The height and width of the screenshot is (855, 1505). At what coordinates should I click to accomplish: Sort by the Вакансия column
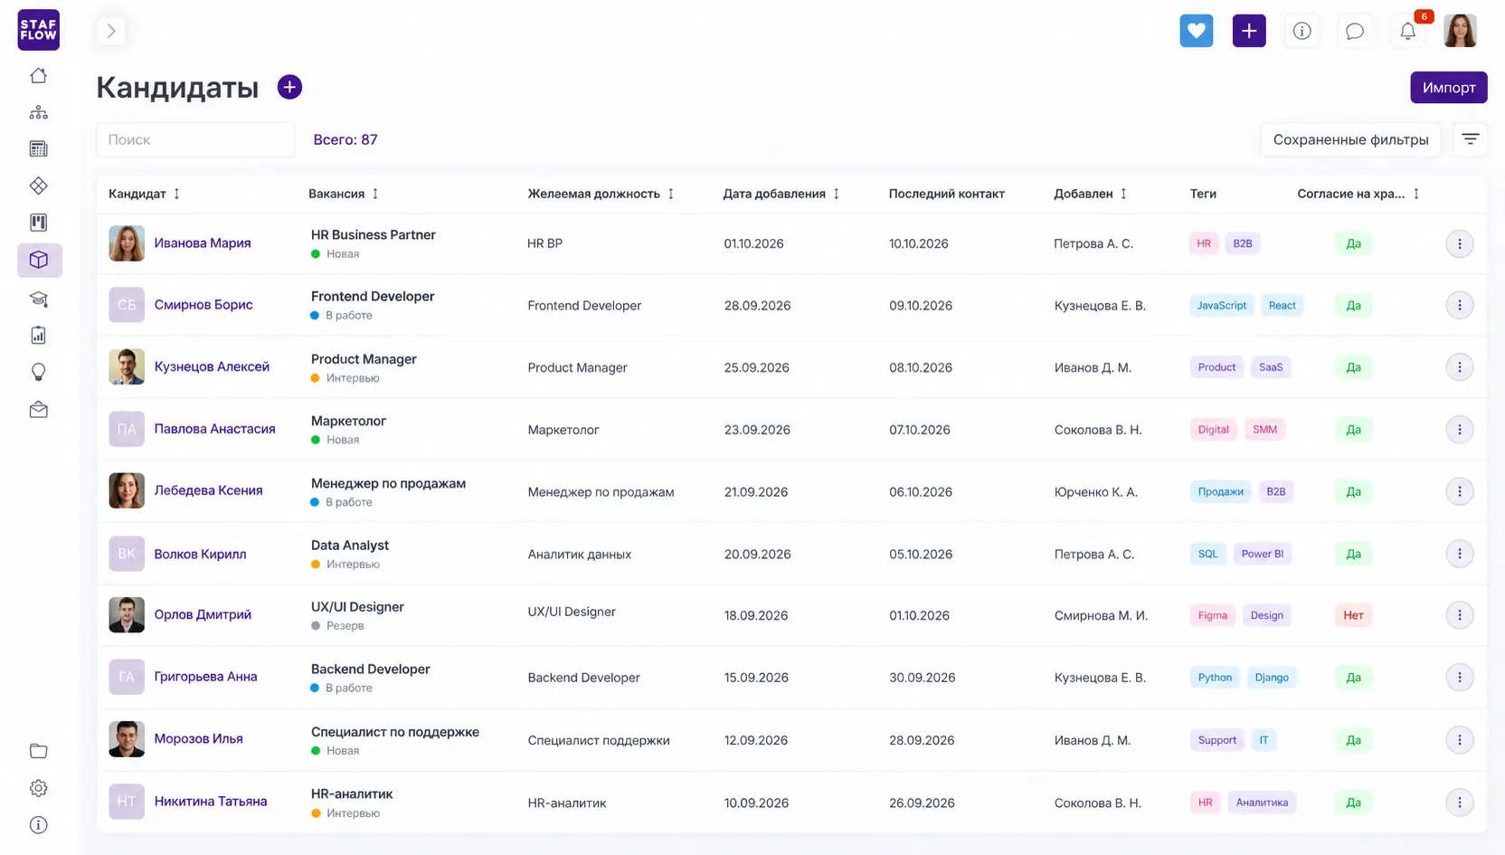tap(375, 194)
